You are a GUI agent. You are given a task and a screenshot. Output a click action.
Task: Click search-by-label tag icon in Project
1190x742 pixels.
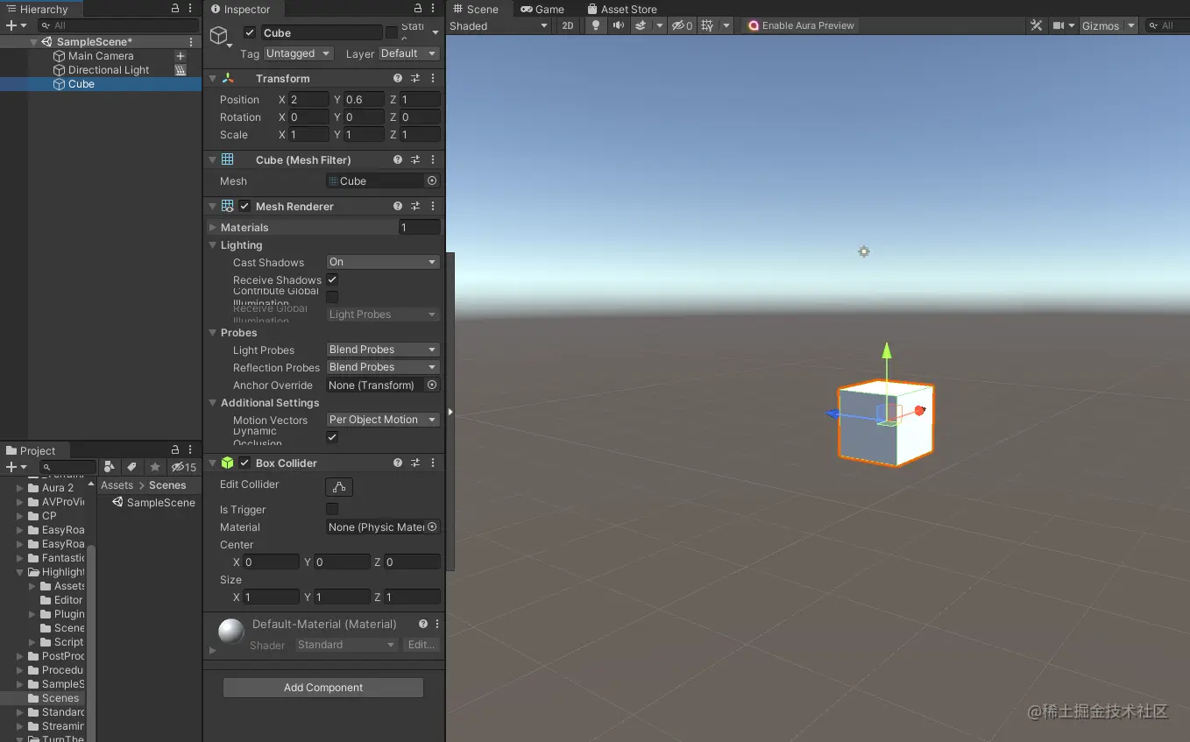coord(131,467)
